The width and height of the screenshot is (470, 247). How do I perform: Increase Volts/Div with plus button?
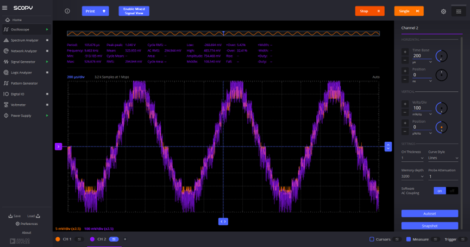pyautogui.click(x=405, y=104)
